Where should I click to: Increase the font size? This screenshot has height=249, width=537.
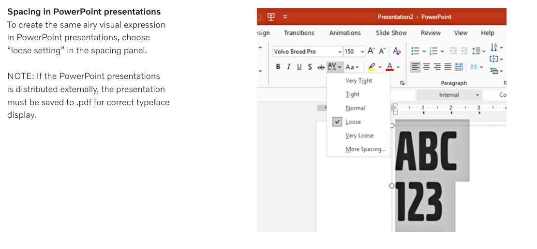[371, 51]
